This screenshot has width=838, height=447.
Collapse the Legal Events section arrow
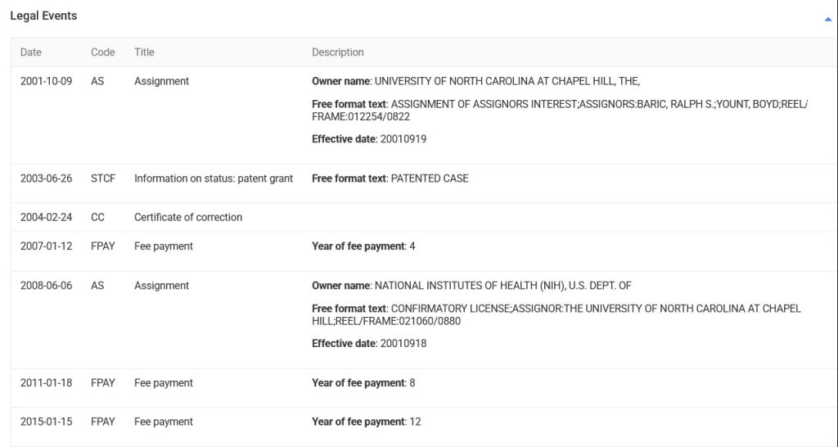tap(828, 19)
